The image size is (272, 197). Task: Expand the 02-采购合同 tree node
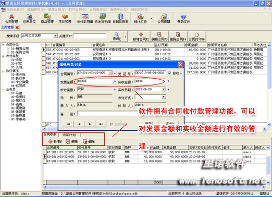point(8,52)
